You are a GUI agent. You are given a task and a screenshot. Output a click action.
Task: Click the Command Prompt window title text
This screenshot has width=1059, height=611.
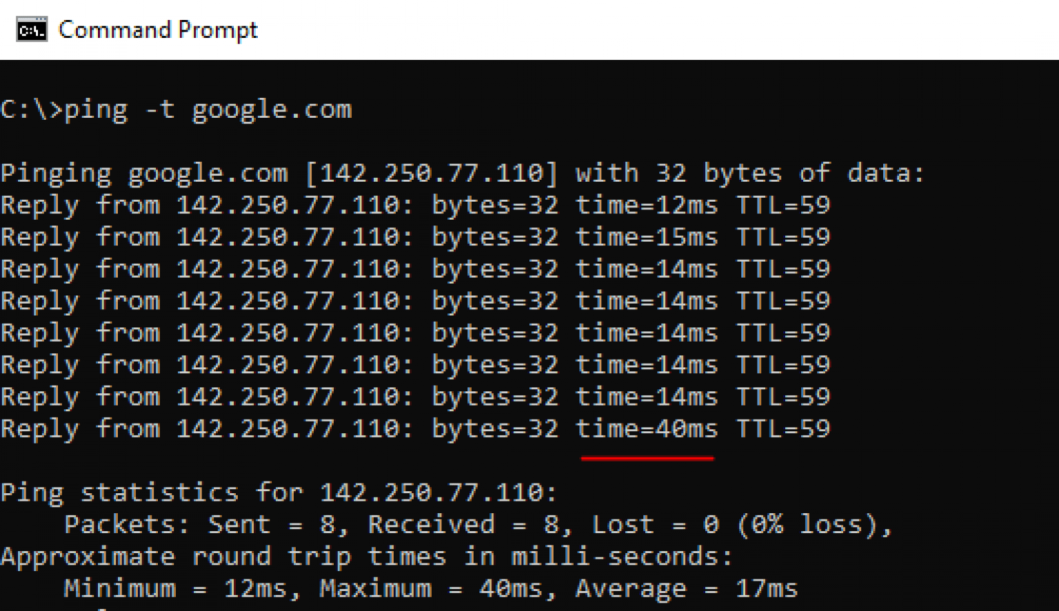[x=158, y=30]
